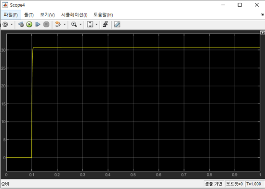
Task: Expand the axes scaling dropdown arrow
Action: pos(96,24)
